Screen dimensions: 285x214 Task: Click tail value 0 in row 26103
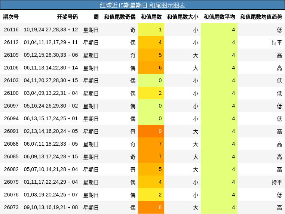coord(151,80)
